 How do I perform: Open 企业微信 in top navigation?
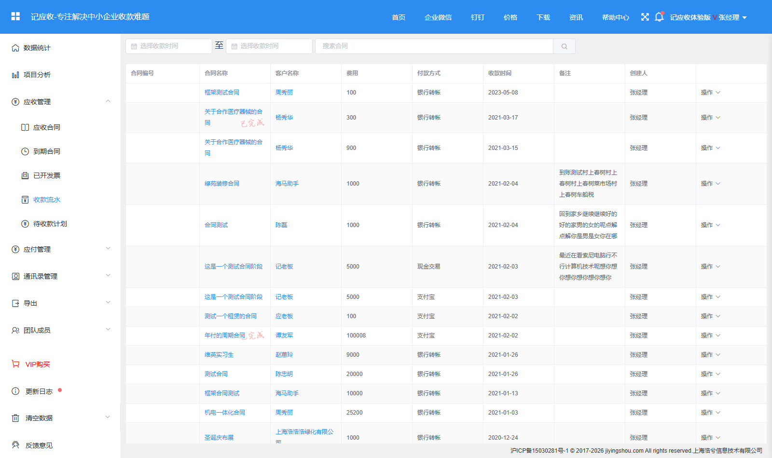(438, 17)
